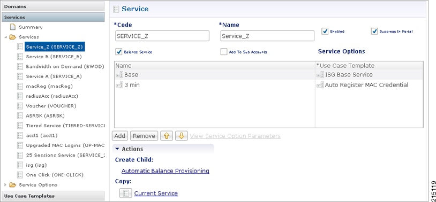Click into the Code input field
The height and width of the screenshot is (202, 436).
coord(162,36)
